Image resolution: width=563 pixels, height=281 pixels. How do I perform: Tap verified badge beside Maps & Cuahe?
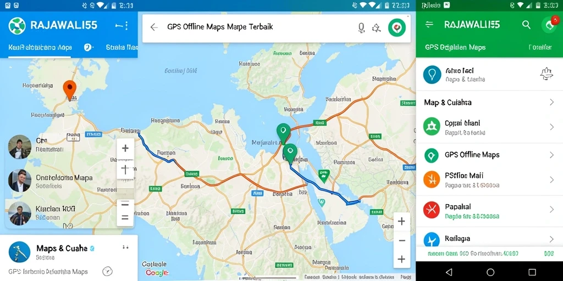coord(92,248)
